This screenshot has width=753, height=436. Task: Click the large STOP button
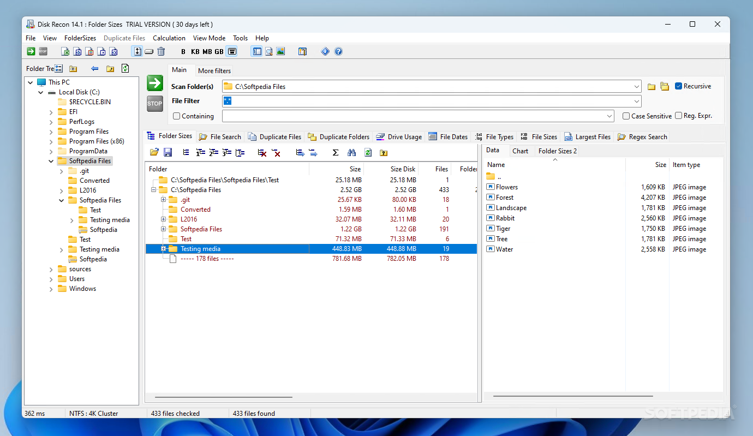tap(155, 104)
